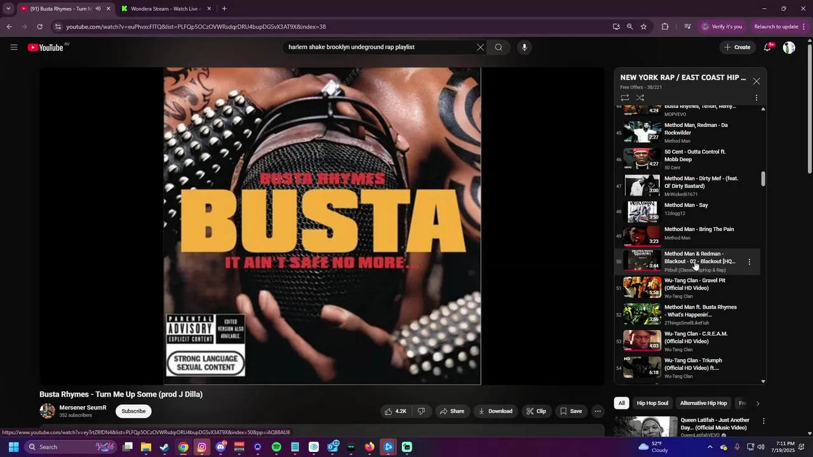Share the Busta Rhymes video
Image resolution: width=813 pixels, height=457 pixels.
452,411
